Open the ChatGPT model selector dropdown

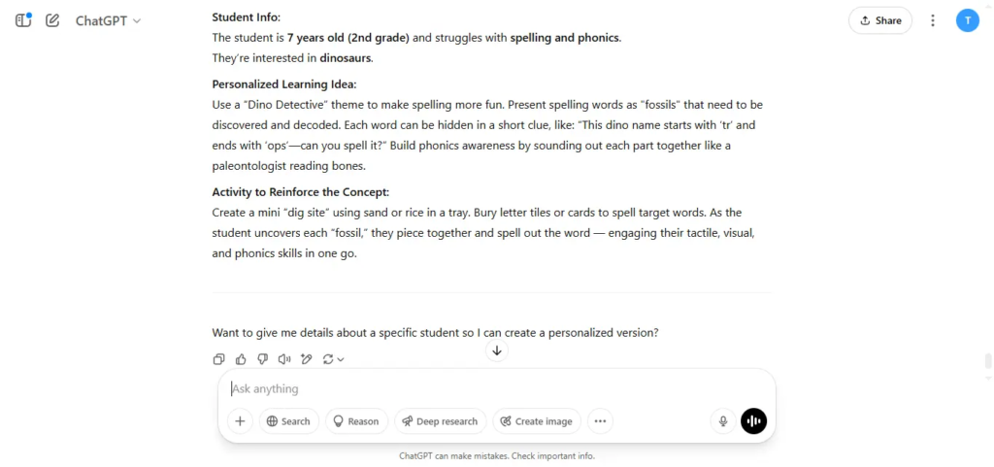pos(108,21)
